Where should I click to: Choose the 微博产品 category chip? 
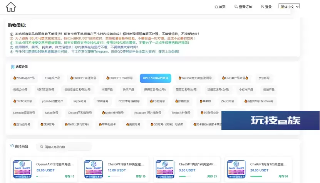click(269, 90)
